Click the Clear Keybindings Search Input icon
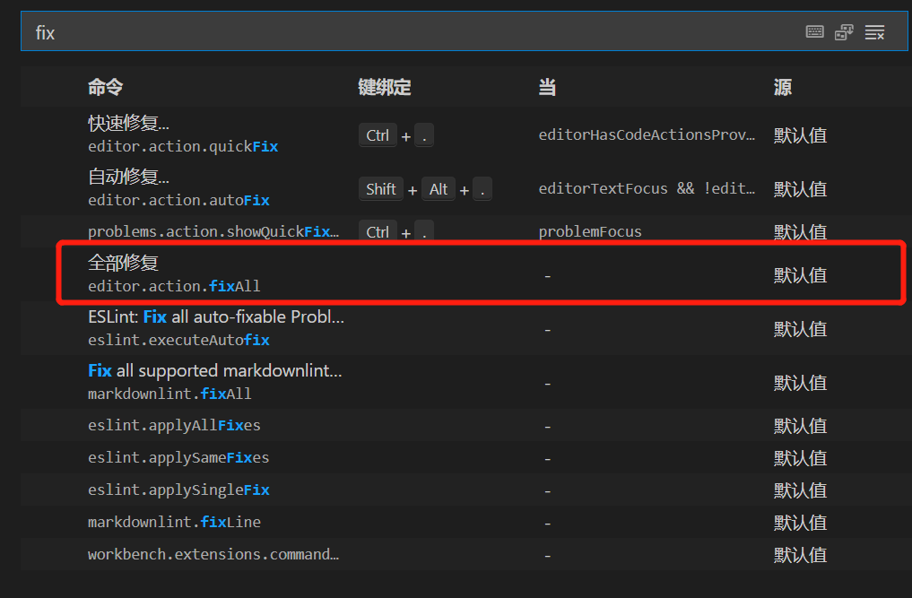The height and width of the screenshot is (598, 912). coord(874,32)
